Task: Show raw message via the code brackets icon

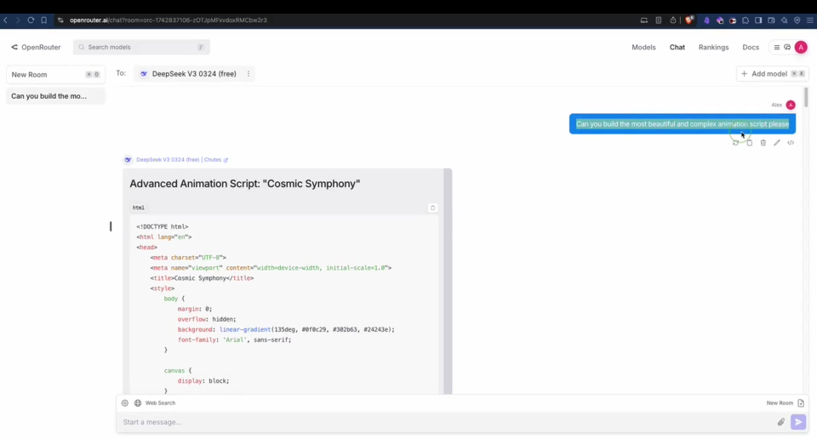Action: click(x=791, y=143)
